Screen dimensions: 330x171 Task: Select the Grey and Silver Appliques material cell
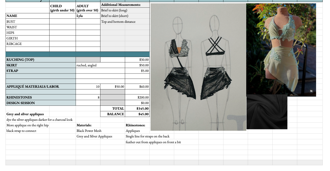(94, 136)
